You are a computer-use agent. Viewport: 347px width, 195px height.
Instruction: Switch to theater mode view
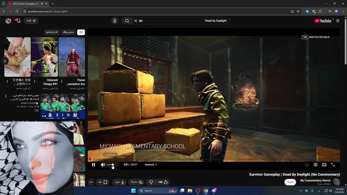[324, 165]
